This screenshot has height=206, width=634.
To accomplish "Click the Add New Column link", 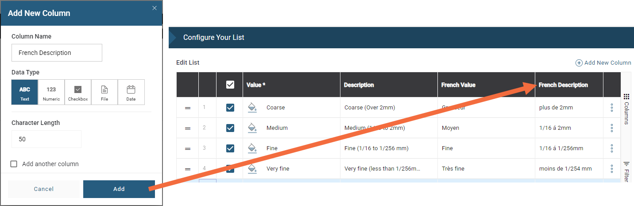I will click(603, 63).
